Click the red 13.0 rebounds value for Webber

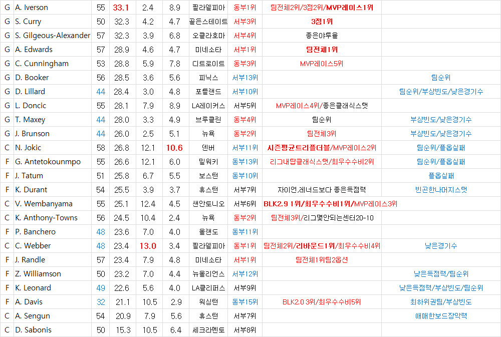148,246
